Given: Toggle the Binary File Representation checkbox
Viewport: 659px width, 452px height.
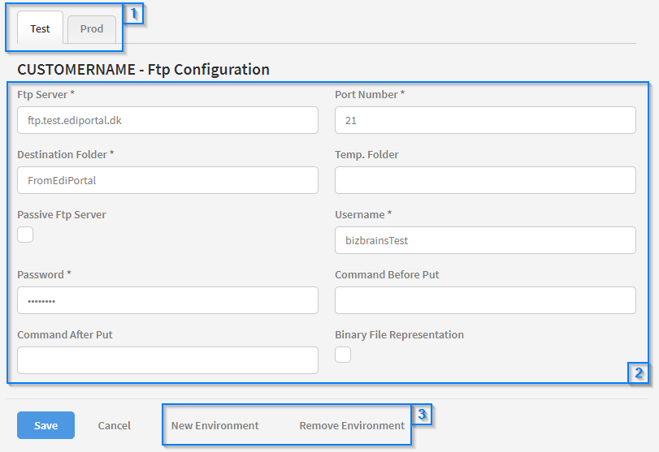Looking at the screenshot, I should tap(343, 355).
